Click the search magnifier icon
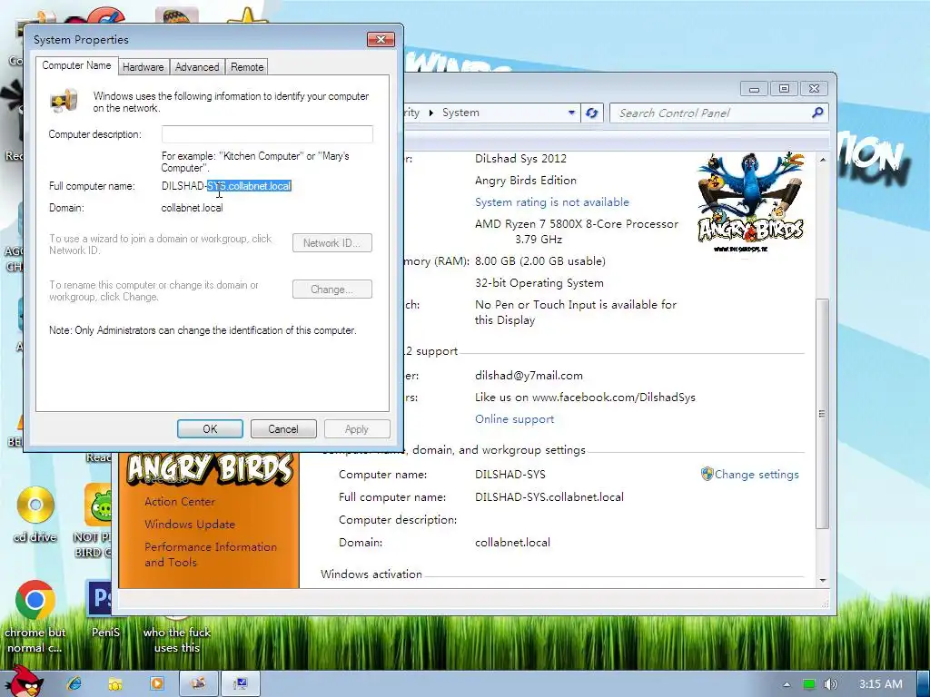 pos(817,113)
